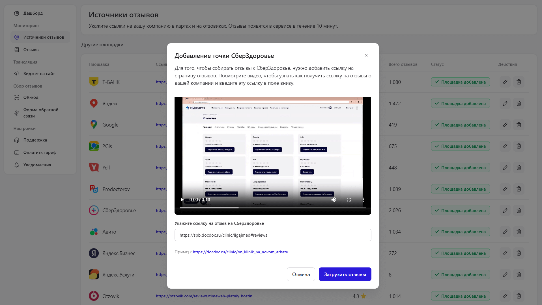Screen dimensions: 542x305
Task: Delete the Яндекс source with trash icon
Action: (519, 104)
